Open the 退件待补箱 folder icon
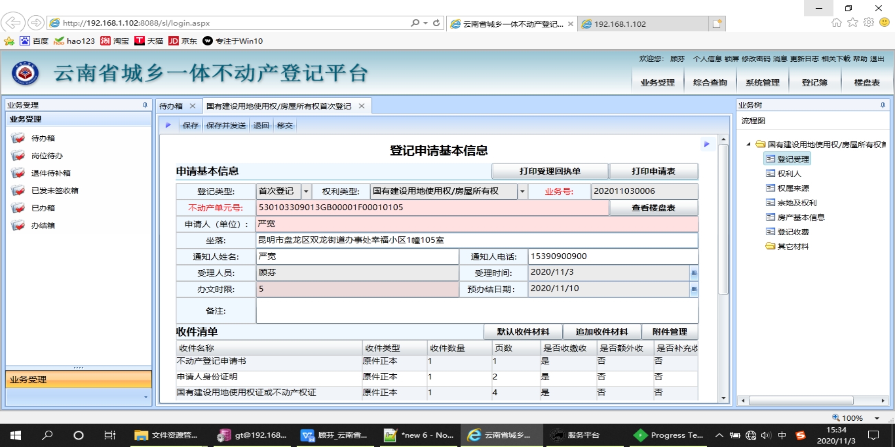Viewport: 895px width, 447px height. [18, 173]
